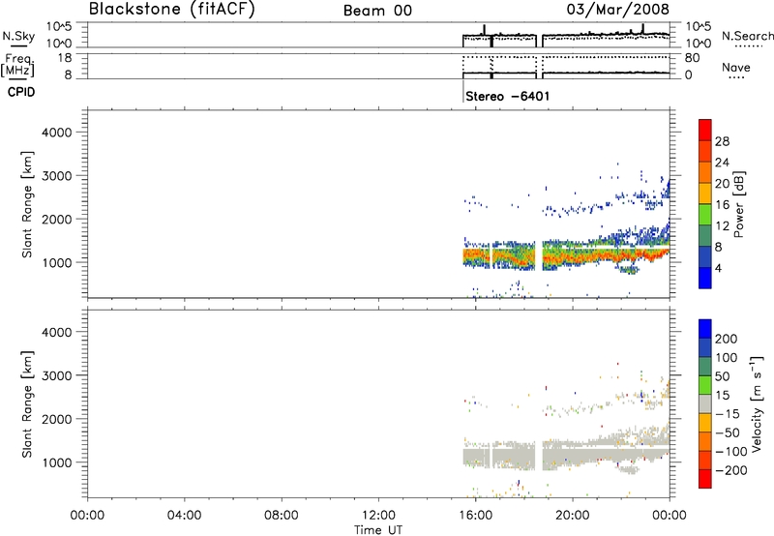The height and width of the screenshot is (536, 774).
Task: Click the 80 value on Nave axis
Action: click(x=692, y=58)
